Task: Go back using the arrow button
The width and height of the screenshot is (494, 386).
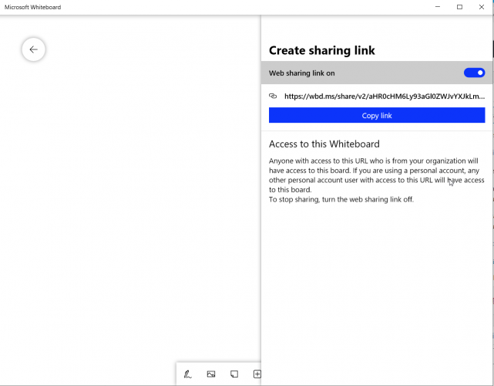Action: pos(33,49)
